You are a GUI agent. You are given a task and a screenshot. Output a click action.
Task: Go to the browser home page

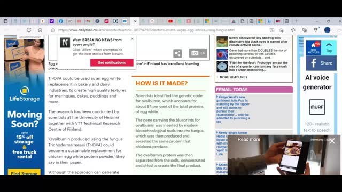coord(40,30)
